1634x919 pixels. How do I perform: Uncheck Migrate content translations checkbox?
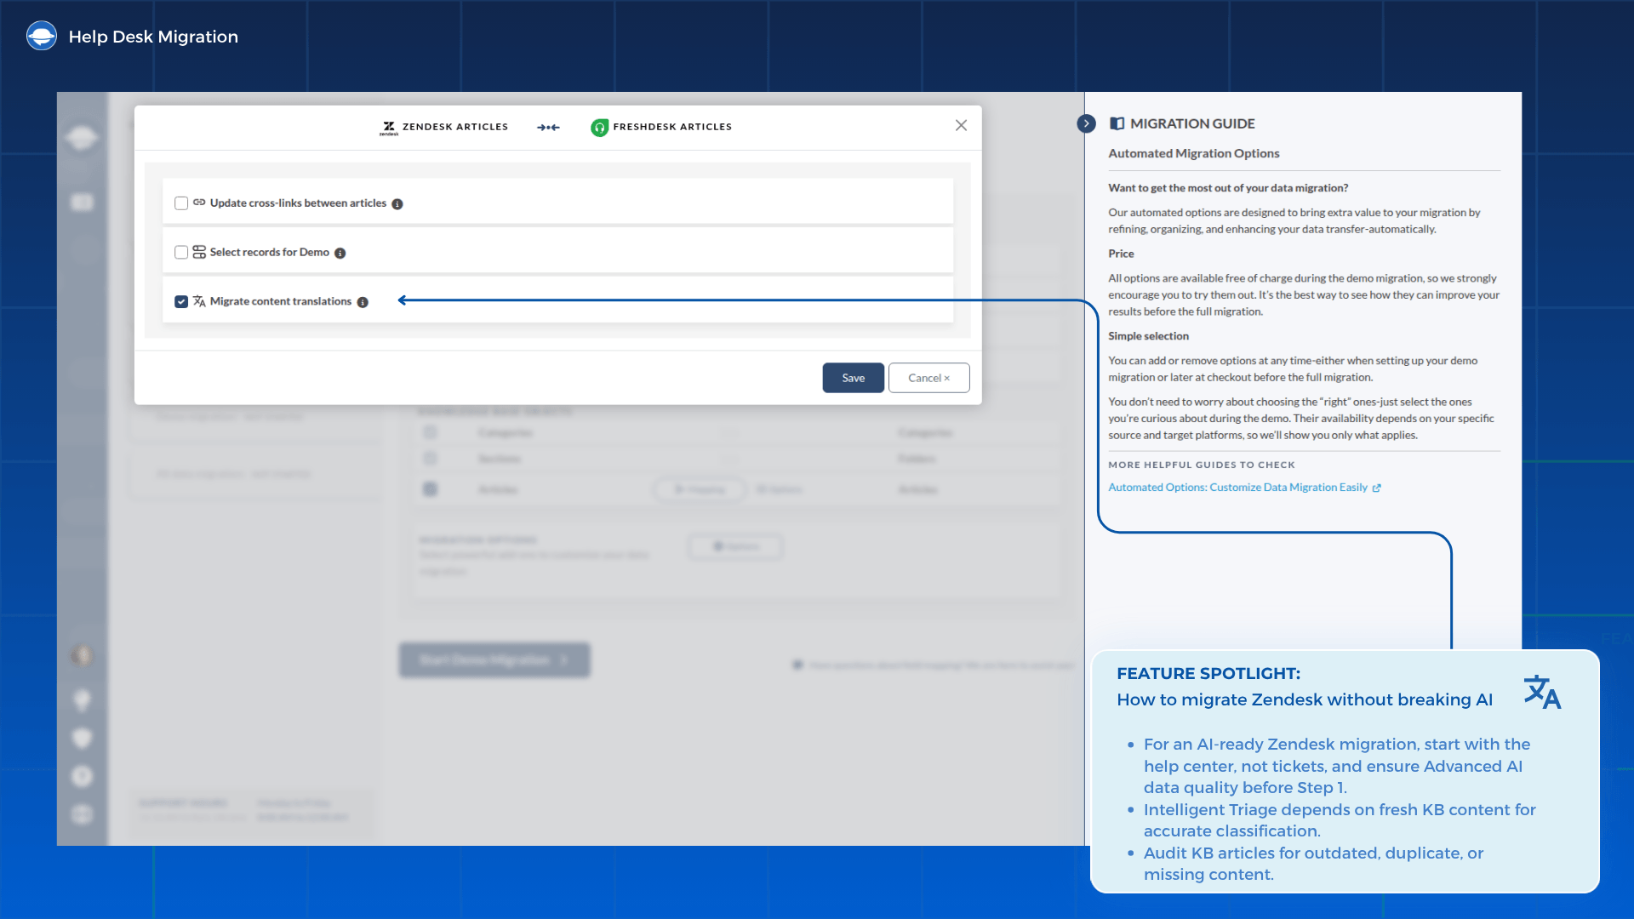click(181, 302)
